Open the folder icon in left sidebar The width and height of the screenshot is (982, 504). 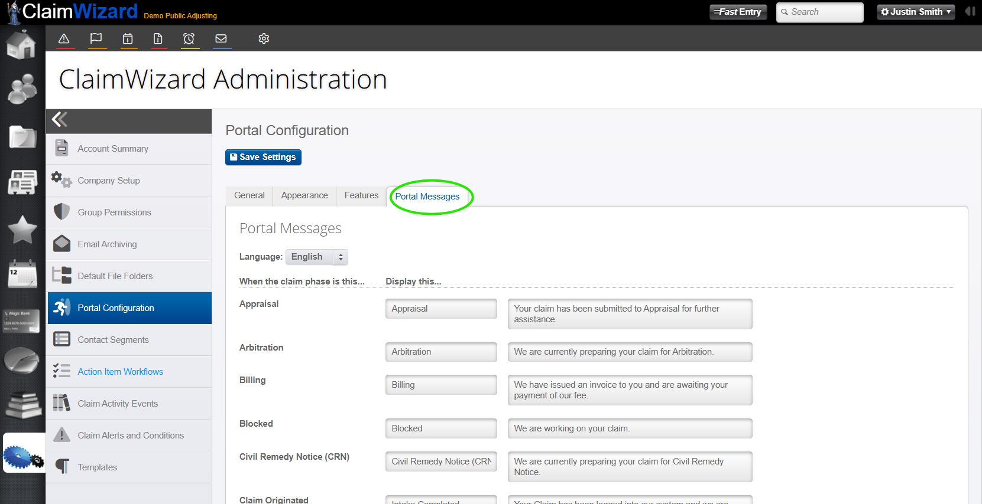(x=22, y=136)
